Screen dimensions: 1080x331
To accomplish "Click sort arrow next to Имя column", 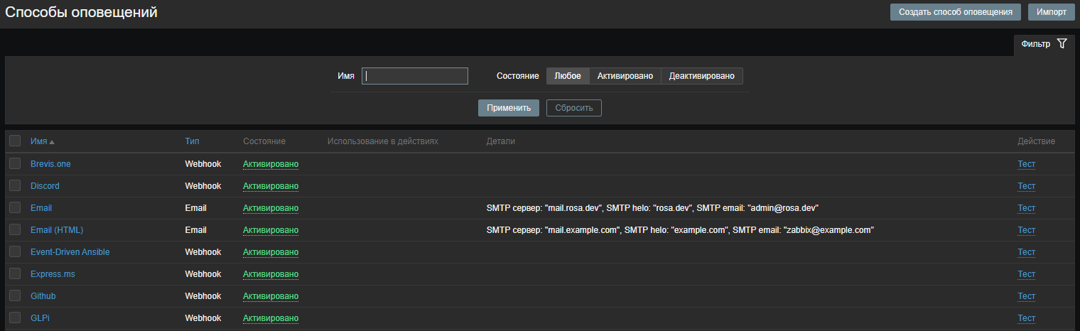I will coord(52,142).
